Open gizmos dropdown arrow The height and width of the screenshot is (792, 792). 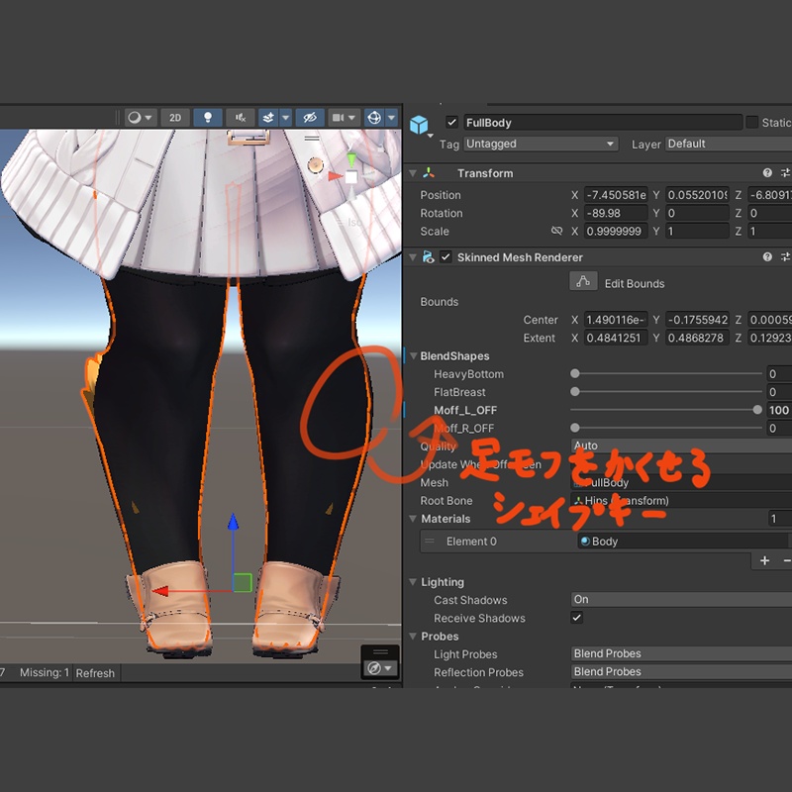(391, 118)
